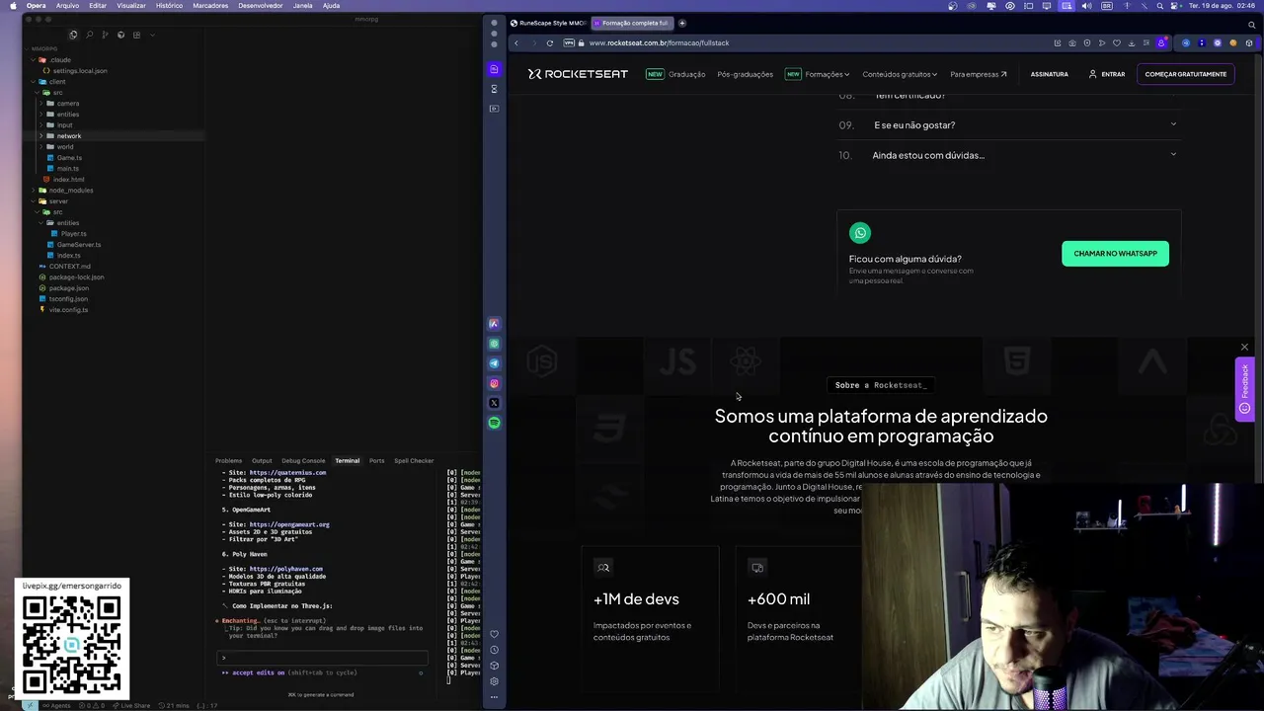Open GameServer.ts in the file tree

pos(78,244)
